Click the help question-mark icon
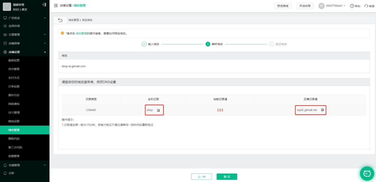 pyautogui.click(x=352, y=6)
